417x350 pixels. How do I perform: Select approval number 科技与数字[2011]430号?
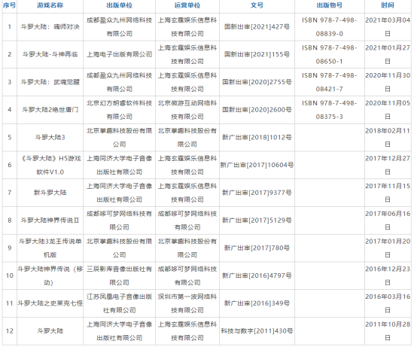257,331
